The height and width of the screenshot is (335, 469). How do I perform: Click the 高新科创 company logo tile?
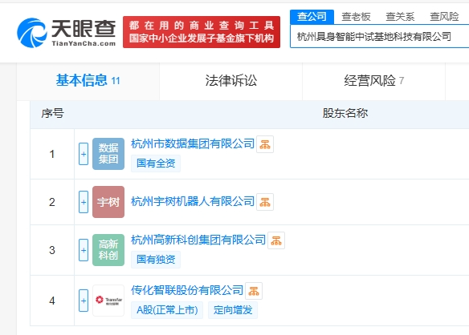[108, 250]
